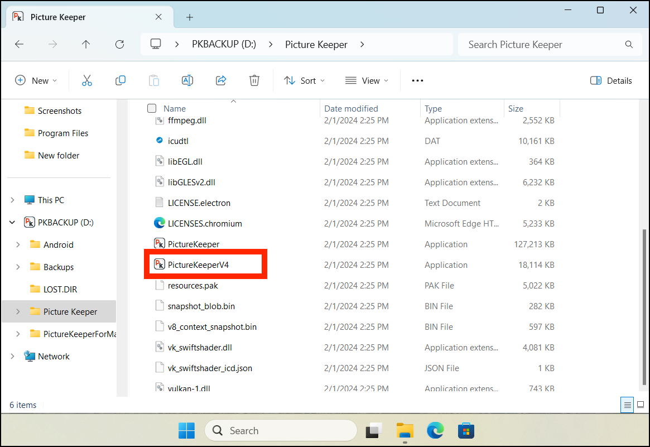Expand the Network tree node

[12, 356]
